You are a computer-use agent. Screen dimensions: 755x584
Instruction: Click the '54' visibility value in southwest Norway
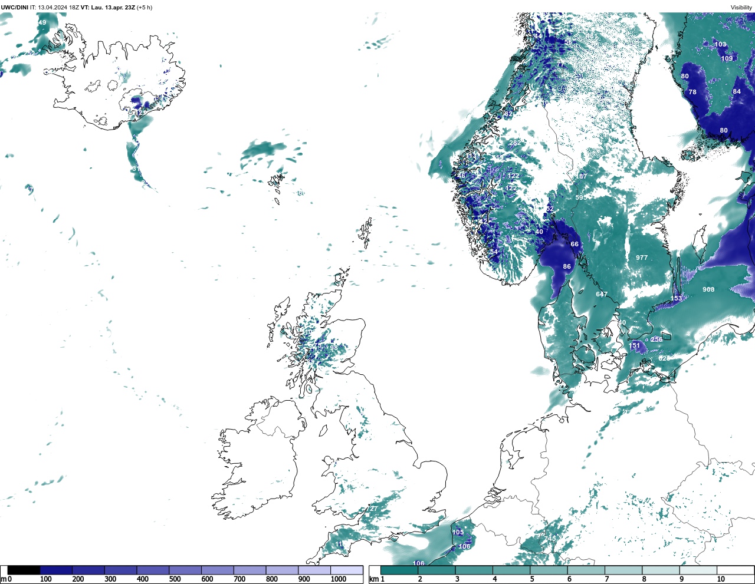(x=494, y=252)
